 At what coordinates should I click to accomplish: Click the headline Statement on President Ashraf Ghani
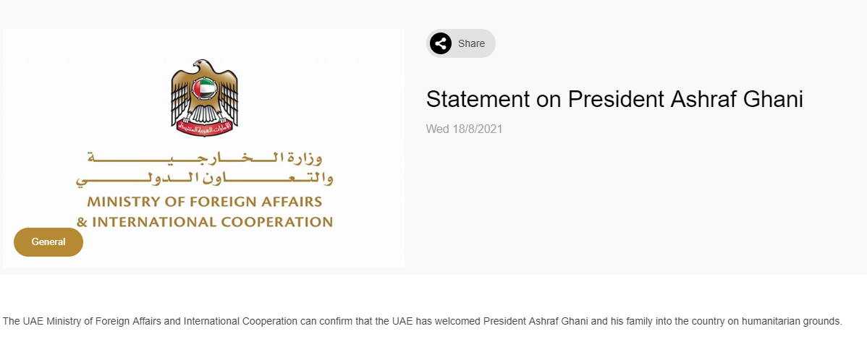tap(614, 99)
